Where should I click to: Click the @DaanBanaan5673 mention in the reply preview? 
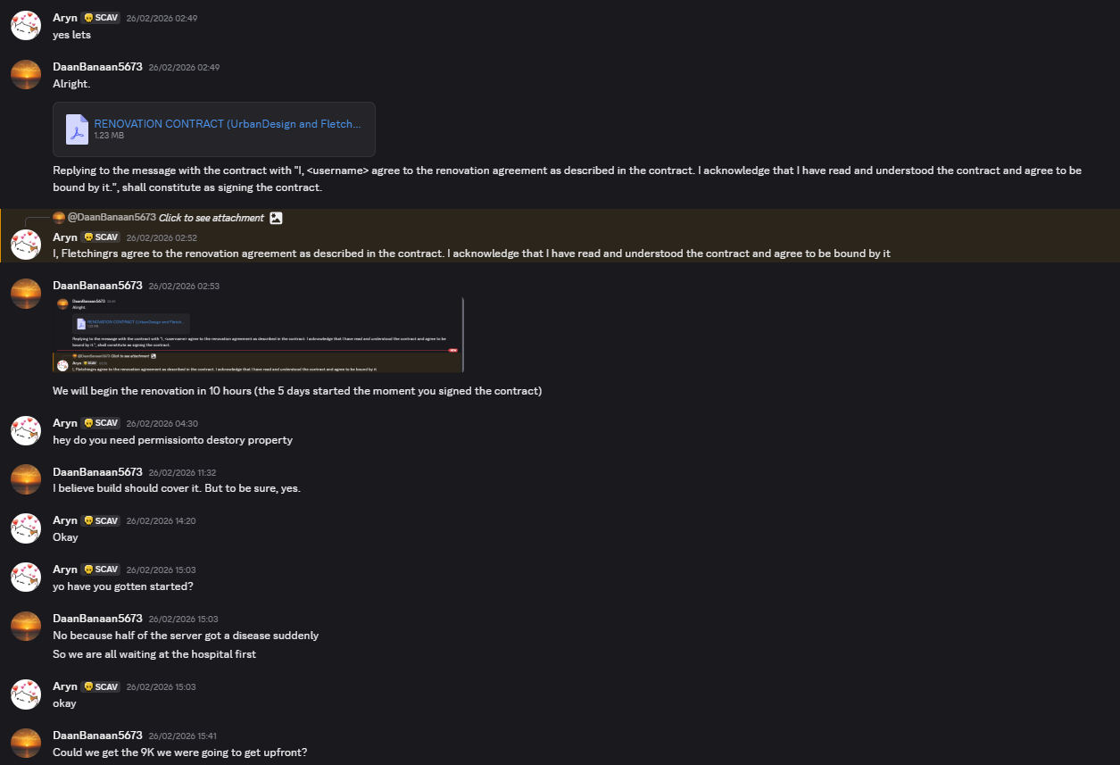(x=112, y=218)
